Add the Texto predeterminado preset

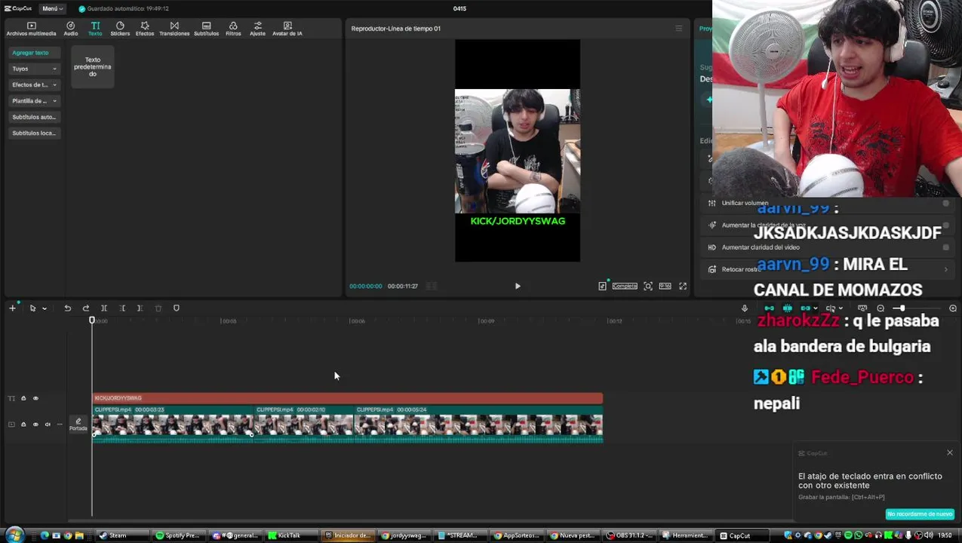[x=93, y=66]
